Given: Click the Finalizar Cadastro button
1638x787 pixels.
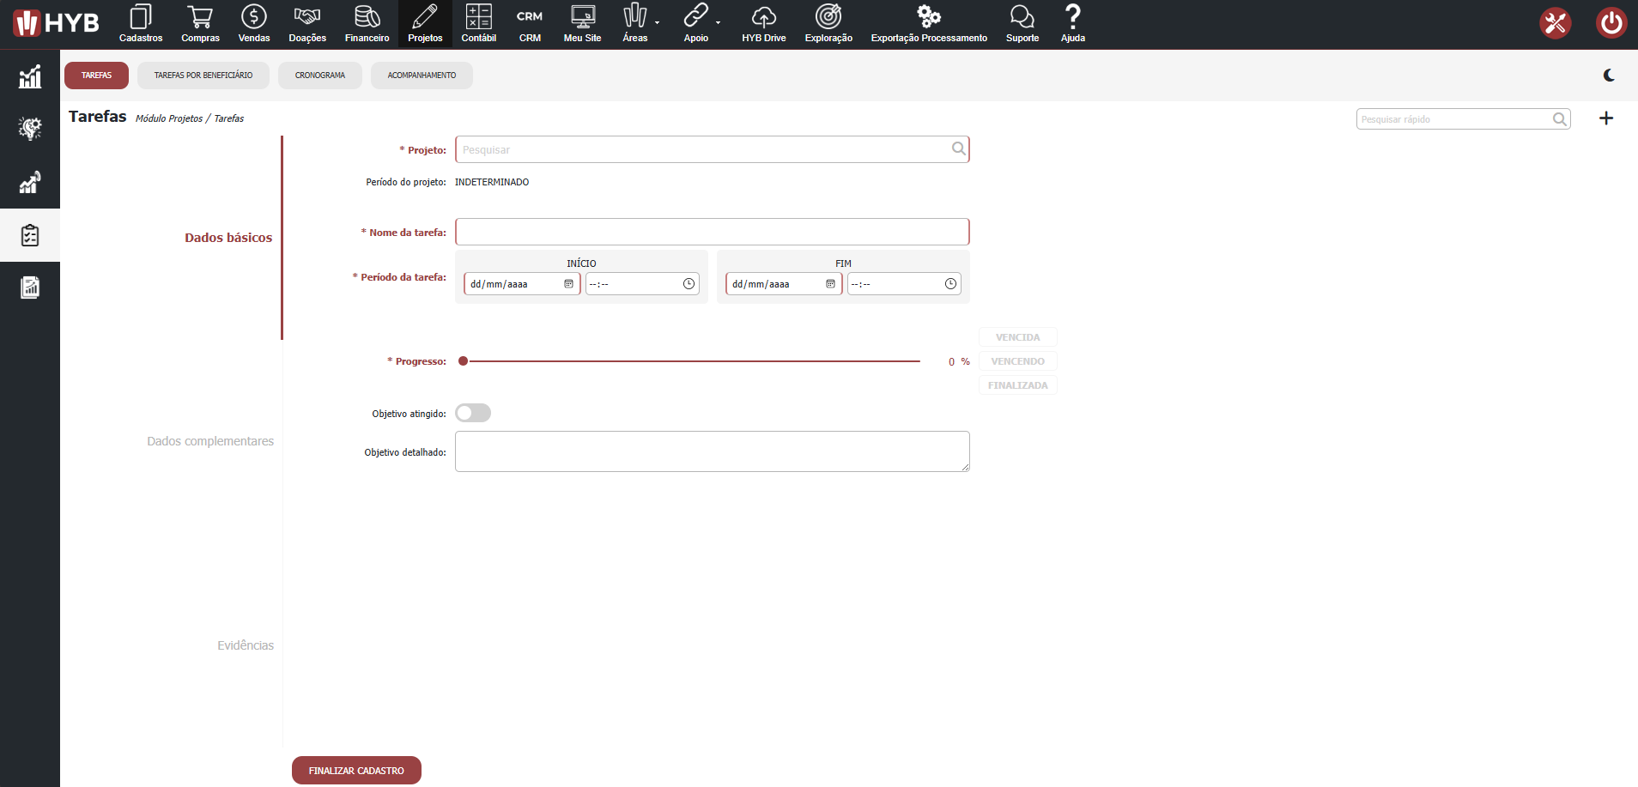Looking at the screenshot, I should [x=356, y=771].
